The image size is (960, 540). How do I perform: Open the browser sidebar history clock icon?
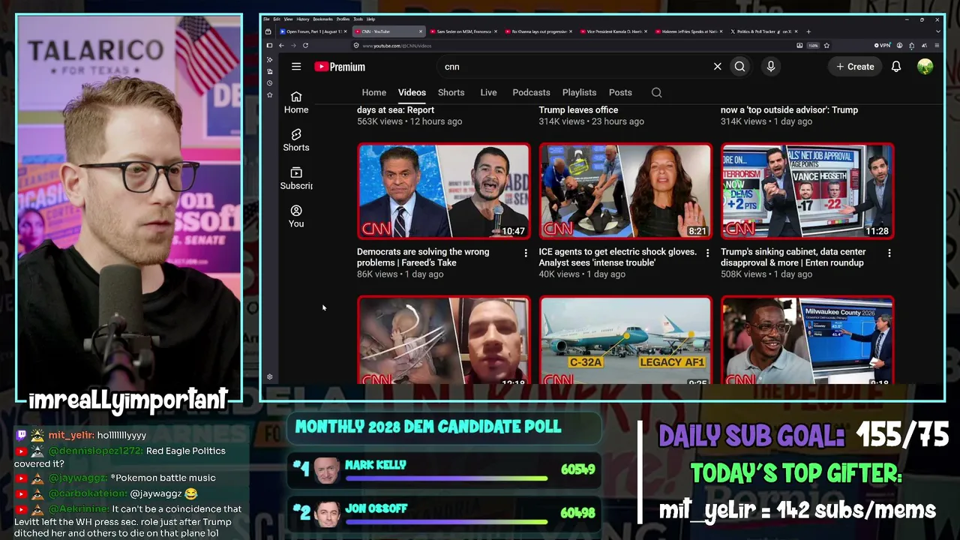pos(270,83)
